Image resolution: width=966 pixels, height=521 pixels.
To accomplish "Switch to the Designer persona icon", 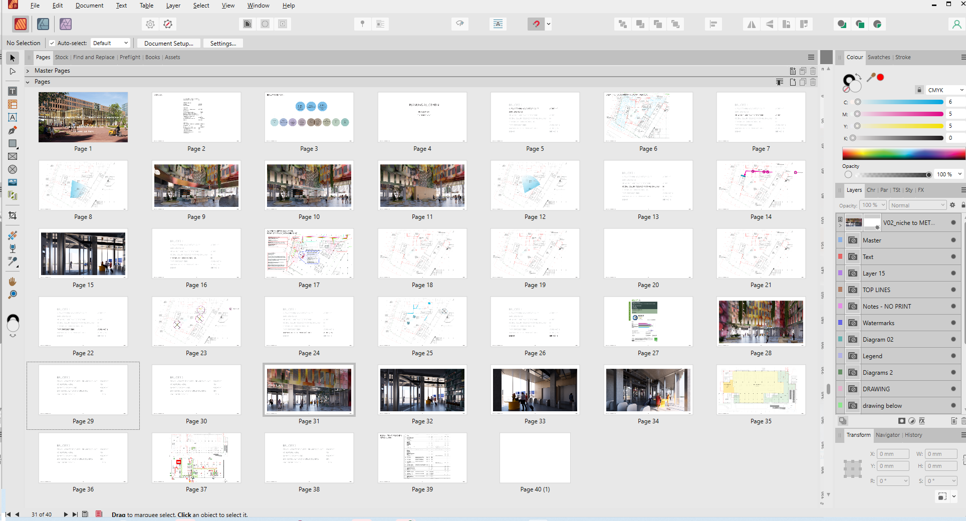I will [x=43, y=24].
